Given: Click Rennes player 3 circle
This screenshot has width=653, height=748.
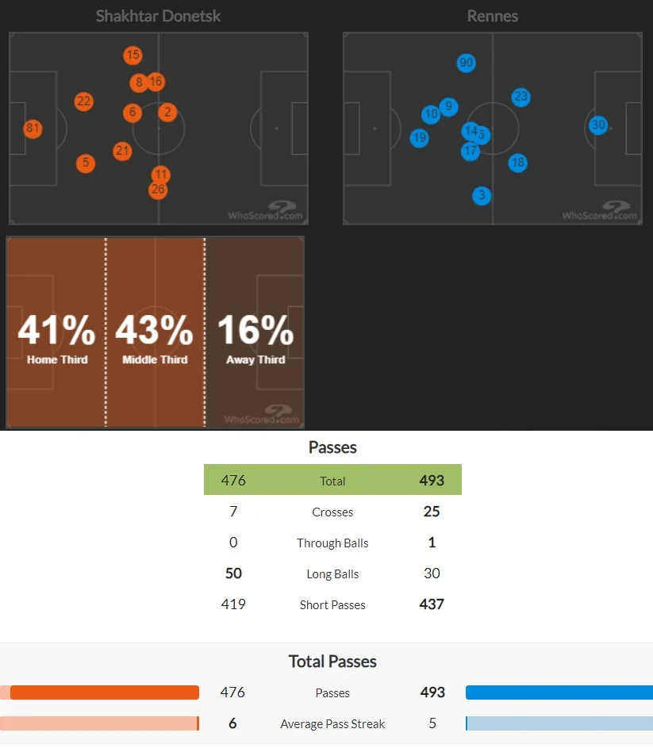Looking at the screenshot, I should tap(482, 195).
